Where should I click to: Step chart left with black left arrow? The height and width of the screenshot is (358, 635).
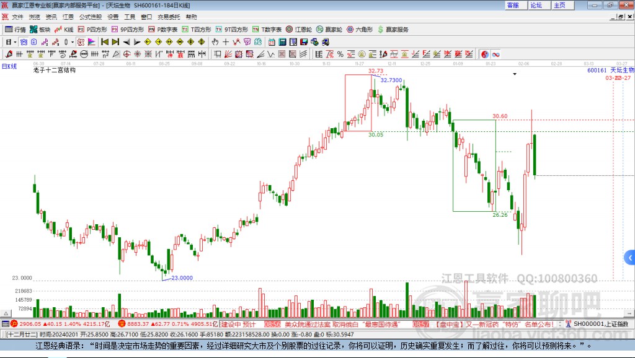coord(127,42)
